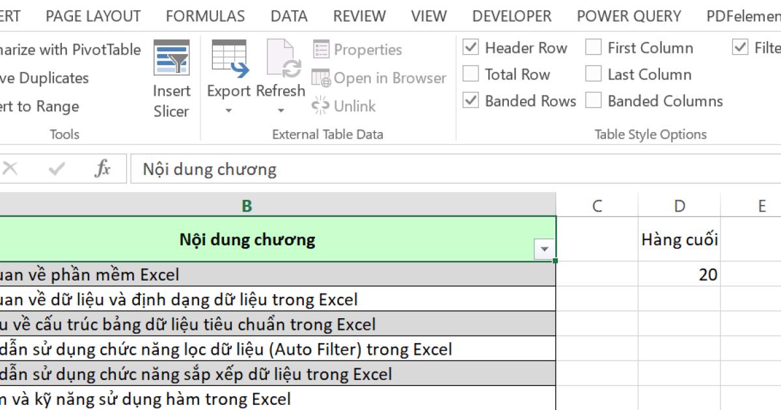781x410 pixels.
Task: Open the POWER QUERY tab
Action: pos(628,16)
